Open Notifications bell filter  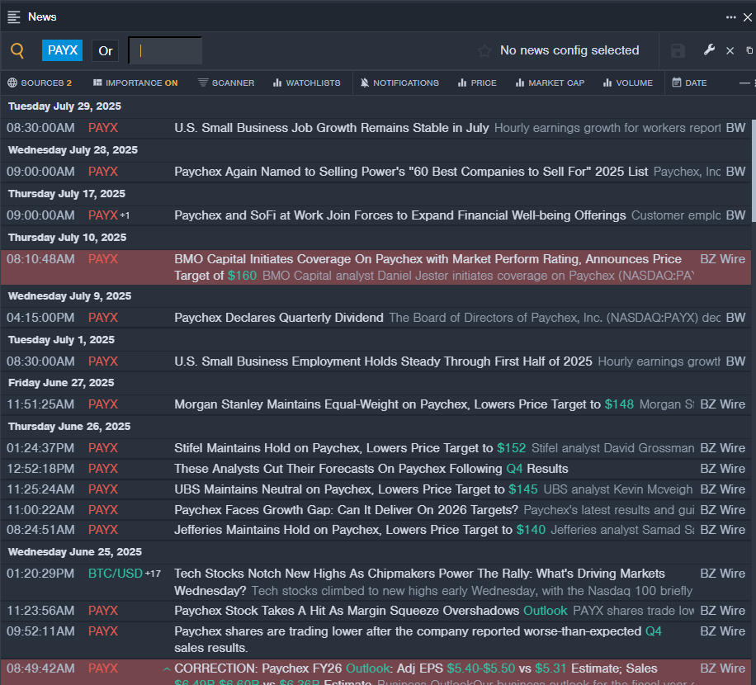point(399,83)
